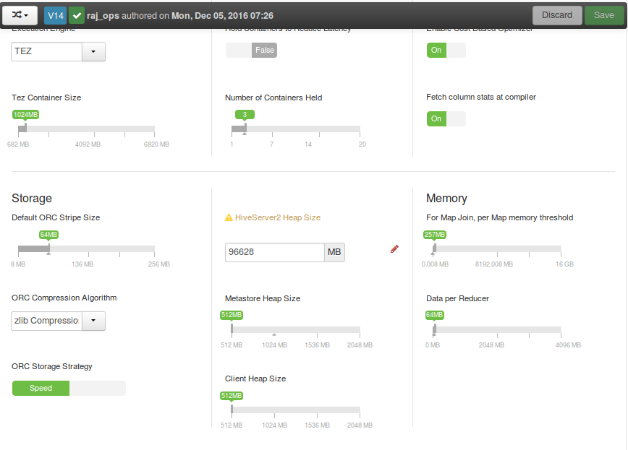Click the Fetch column stats at compiler label
The height and width of the screenshot is (450, 628).
tap(481, 98)
